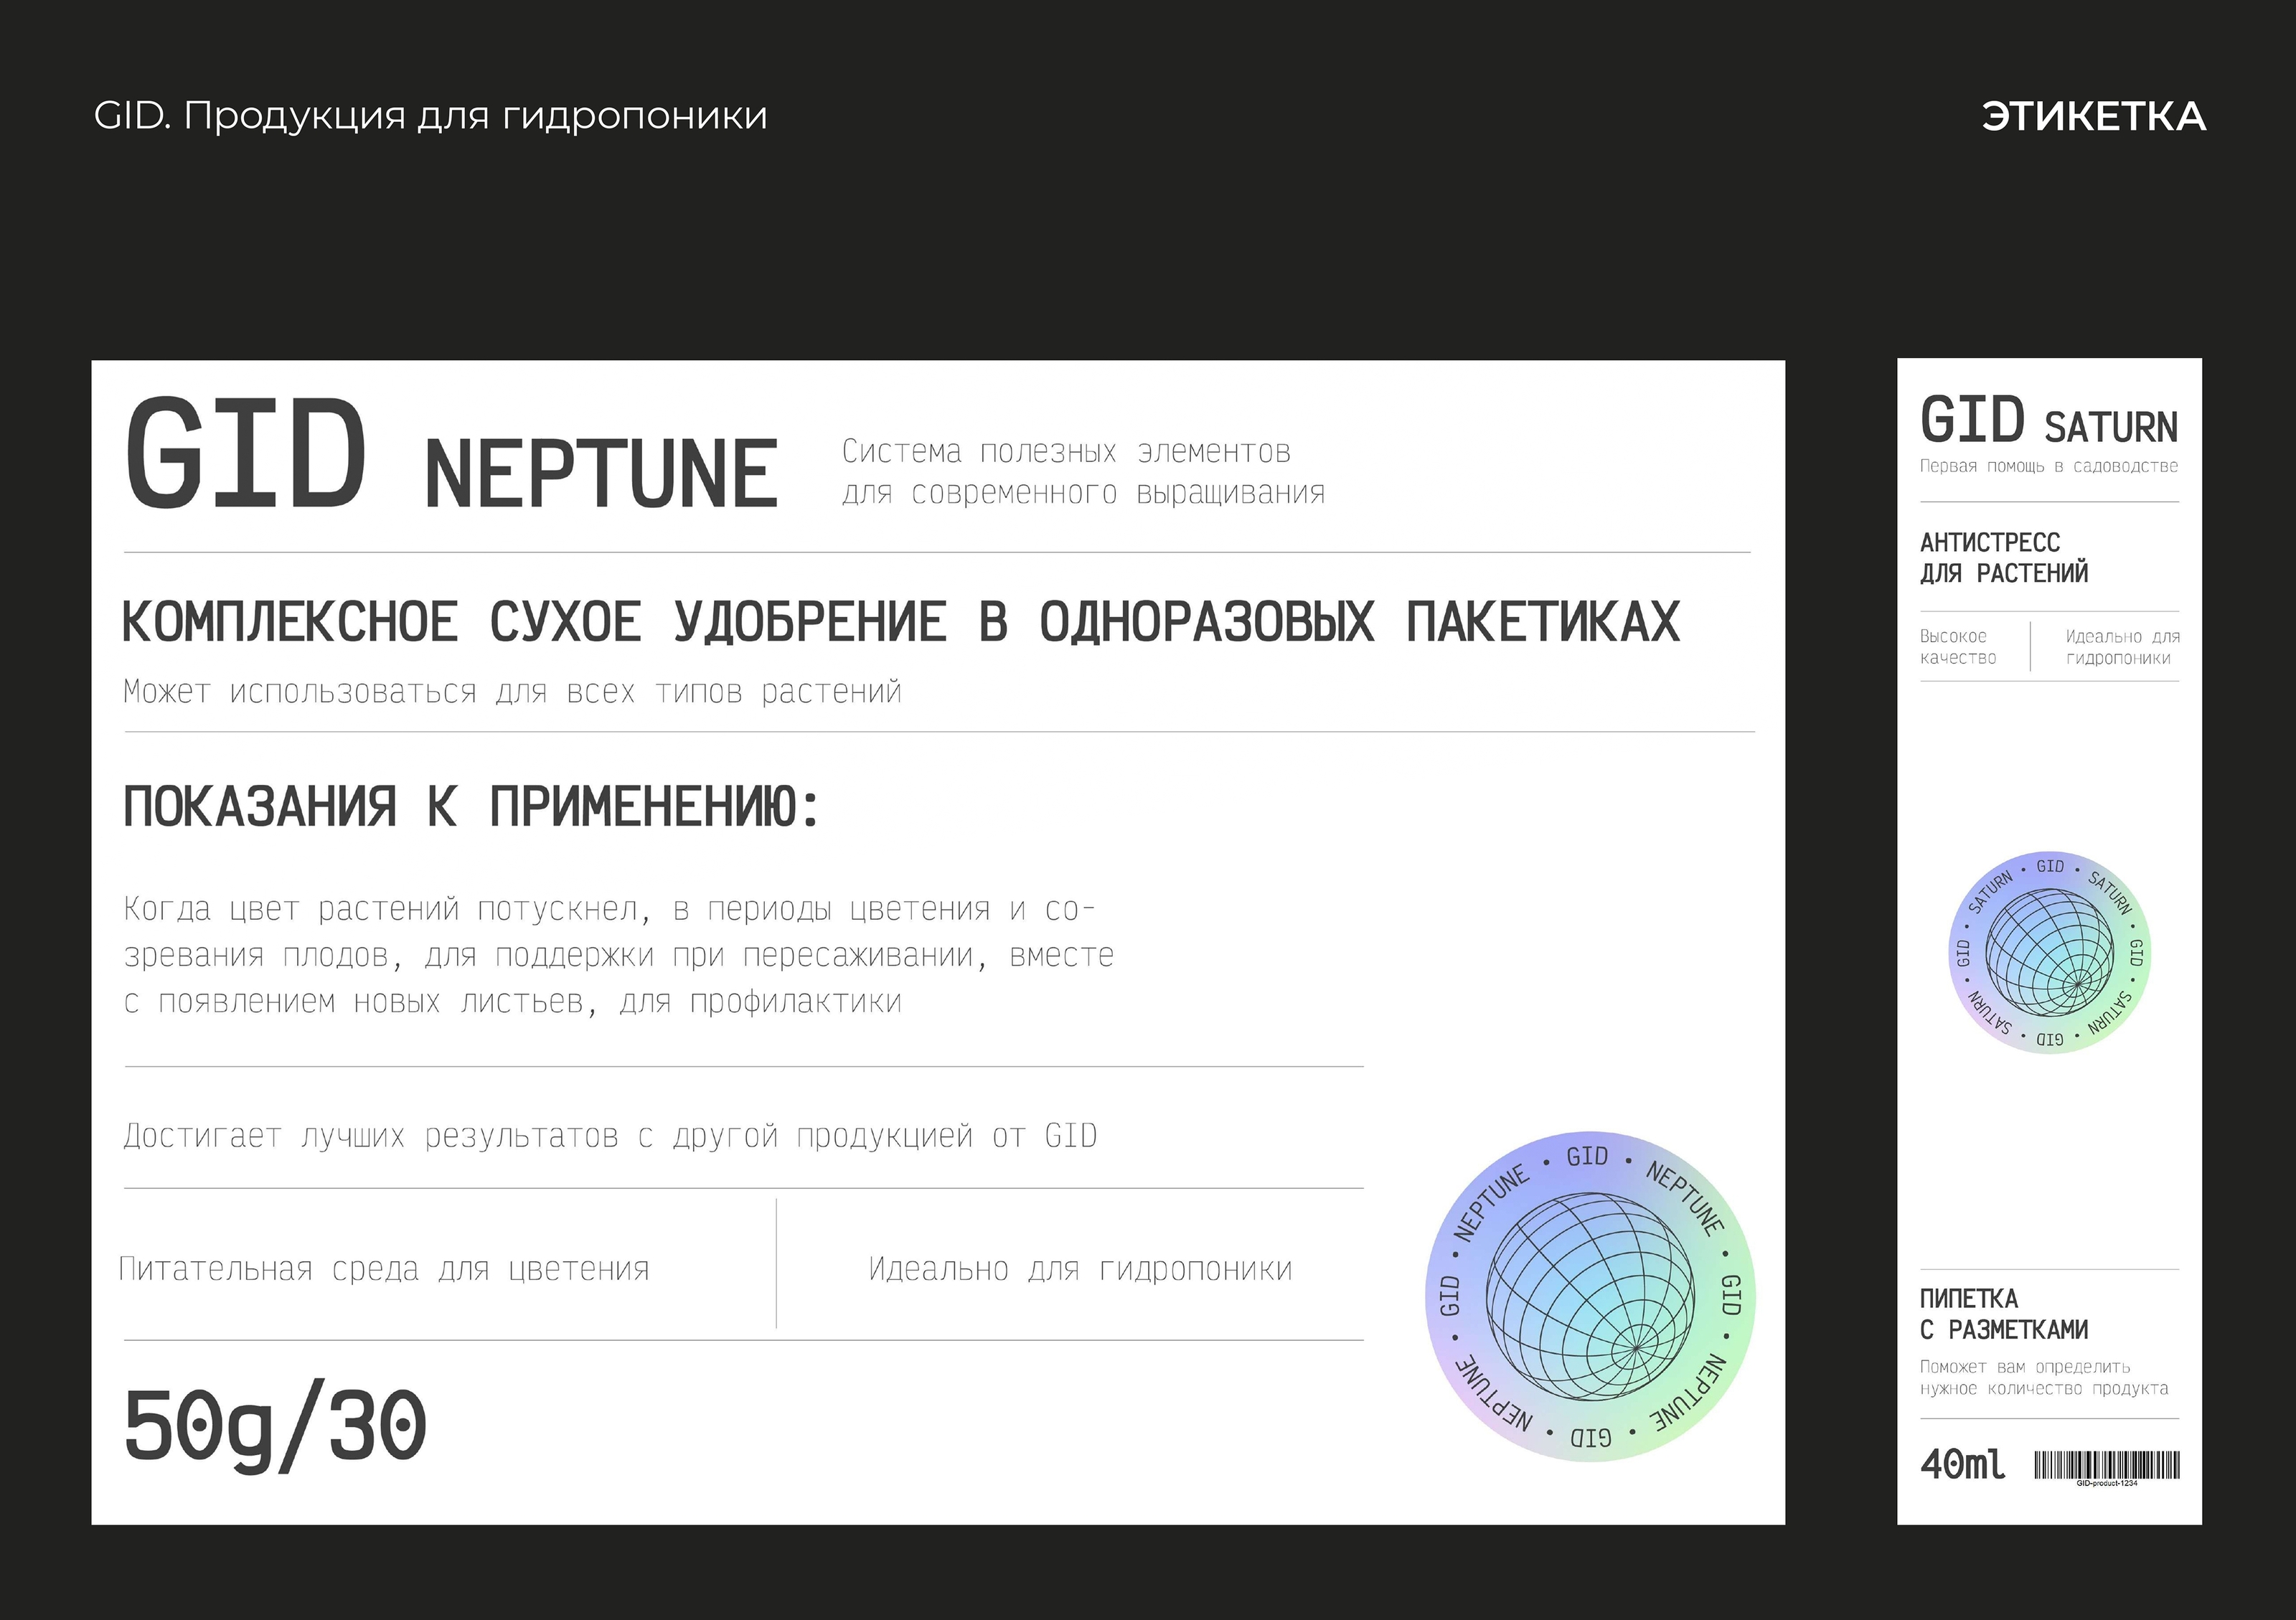Click 'Высокое качество' on Saturn label

coord(1957,647)
